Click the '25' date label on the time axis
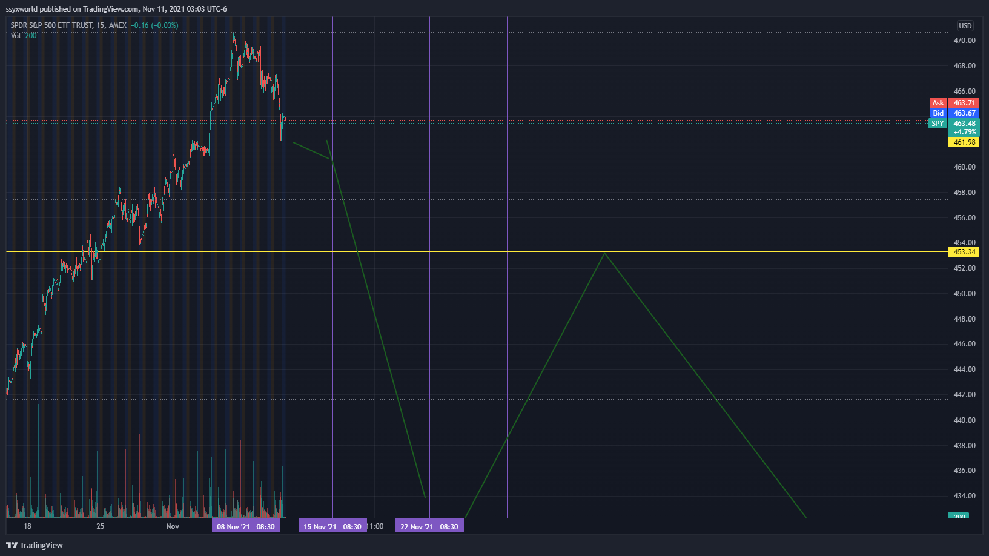Image resolution: width=989 pixels, height=556 pixels. (101, 526)
